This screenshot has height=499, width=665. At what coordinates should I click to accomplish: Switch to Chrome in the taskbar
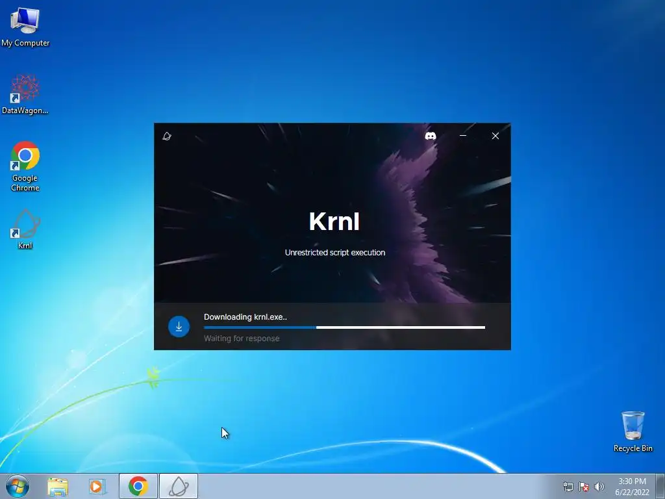pyautogui.click(x=138, y=486)
